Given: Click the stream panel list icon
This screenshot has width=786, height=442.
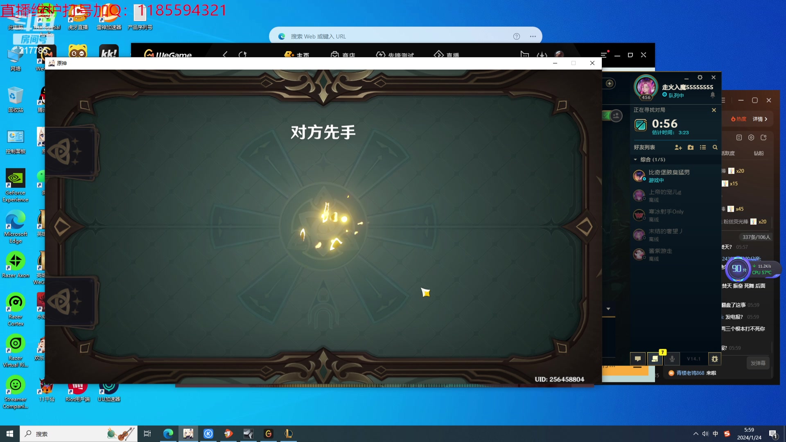Looking at the screenshot, I should pos(739,138).
